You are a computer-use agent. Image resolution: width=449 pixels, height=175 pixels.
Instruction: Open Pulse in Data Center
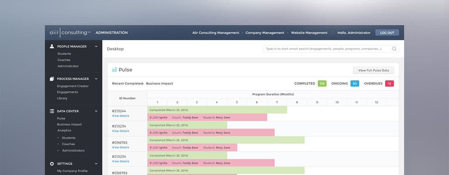pyautogui.click(x=61, y=118)
